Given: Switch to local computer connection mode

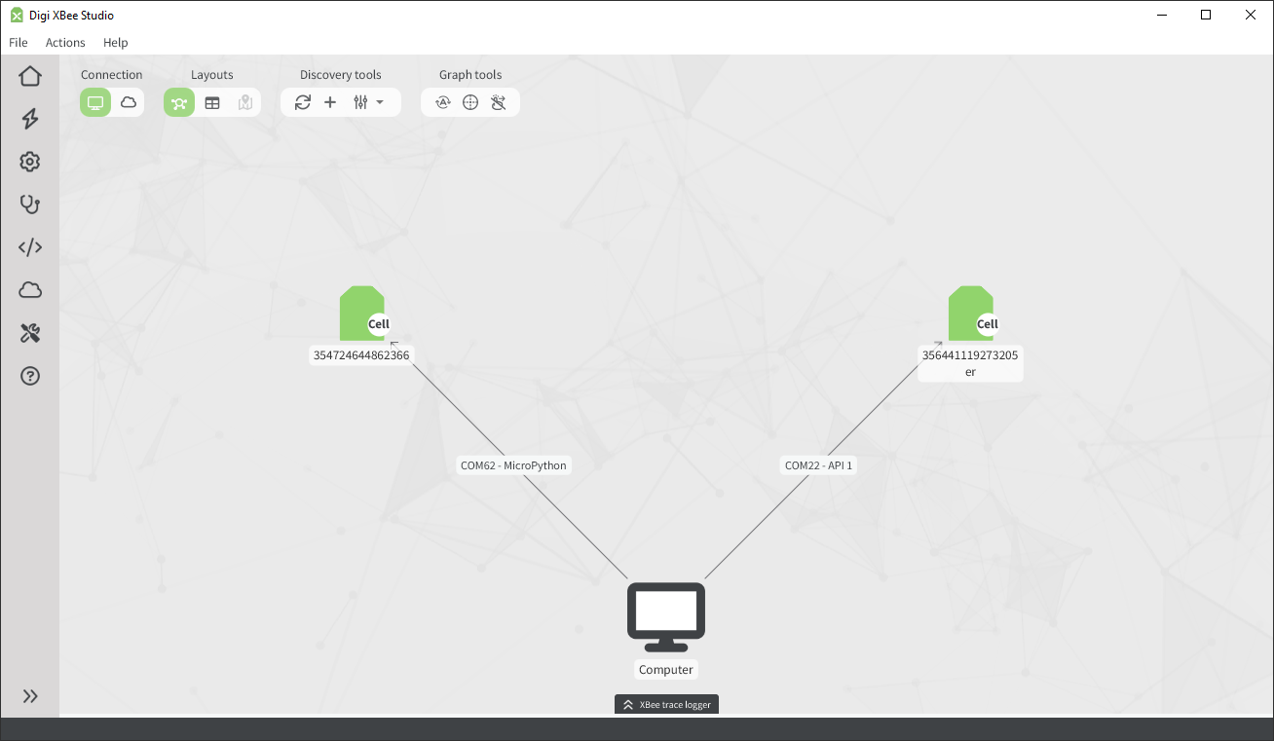Looking at the screenshot, I should click(95, 102).
